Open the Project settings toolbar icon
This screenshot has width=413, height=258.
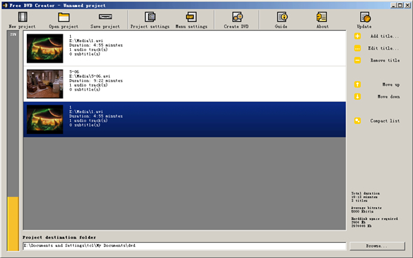coord(150,17)
